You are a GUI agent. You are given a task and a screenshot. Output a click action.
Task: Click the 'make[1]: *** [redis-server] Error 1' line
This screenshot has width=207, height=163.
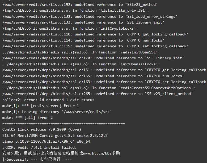41,106
